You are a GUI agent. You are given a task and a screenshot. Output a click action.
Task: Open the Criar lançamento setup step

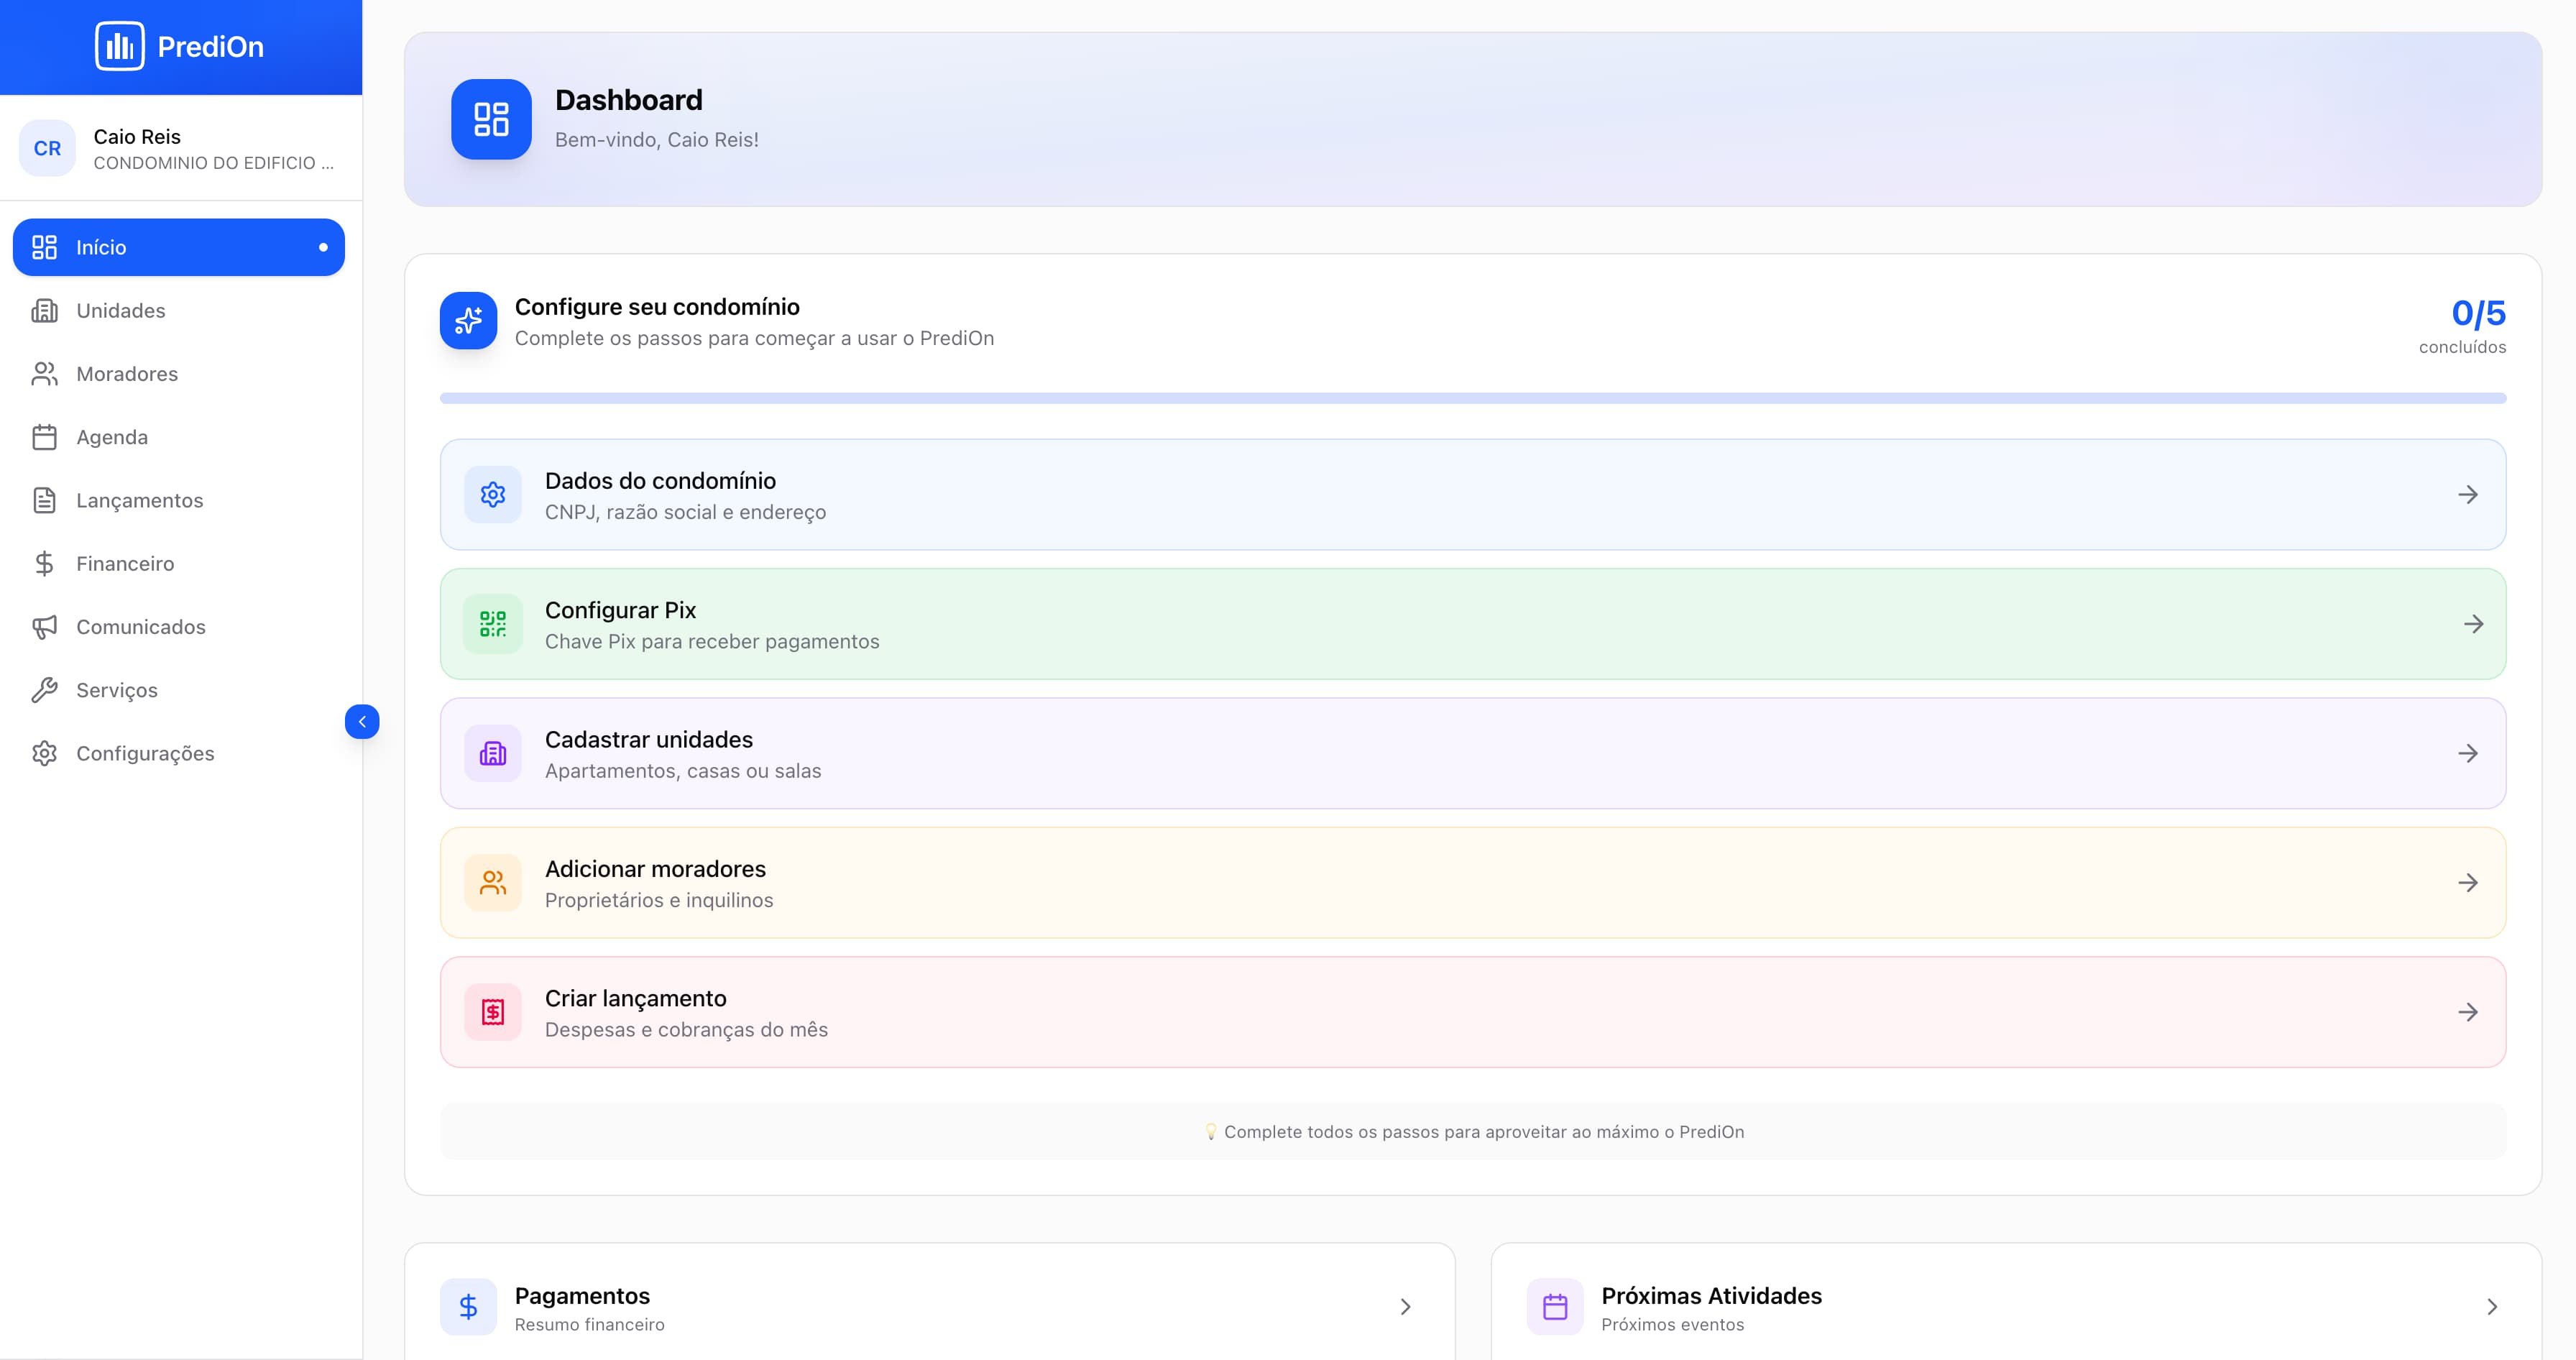click(1472, 1012)
